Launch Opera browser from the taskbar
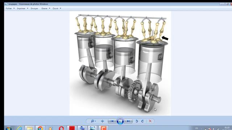This screenshot has height=130, width=232. [x=61, y=128]
